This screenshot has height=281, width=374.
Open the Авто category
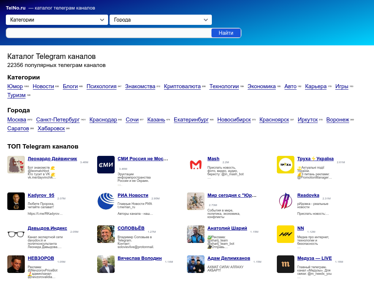(x=290, y=86)
